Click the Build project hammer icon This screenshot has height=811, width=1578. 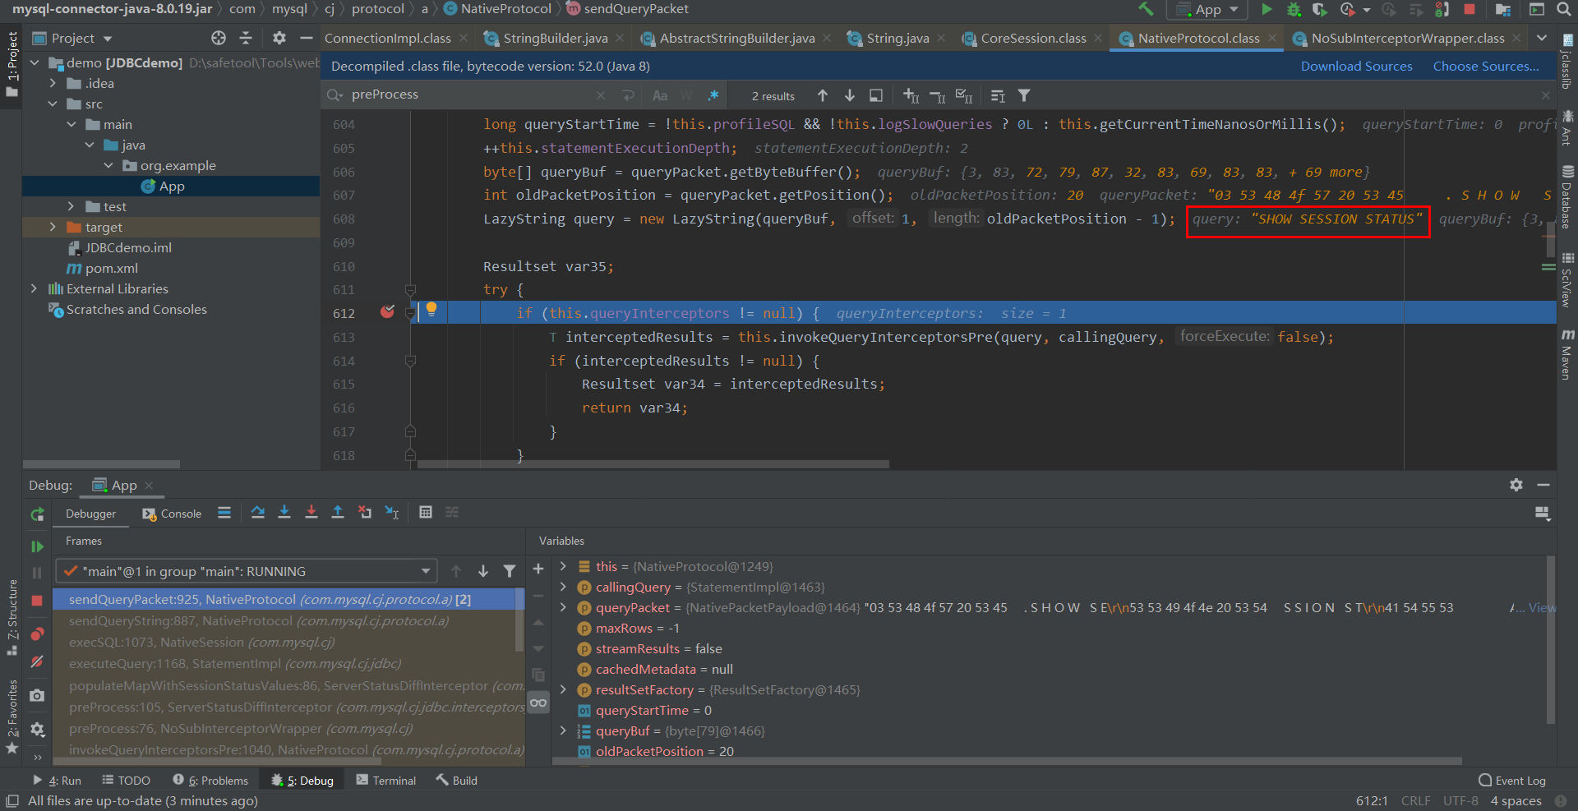tap(1146, 9)
